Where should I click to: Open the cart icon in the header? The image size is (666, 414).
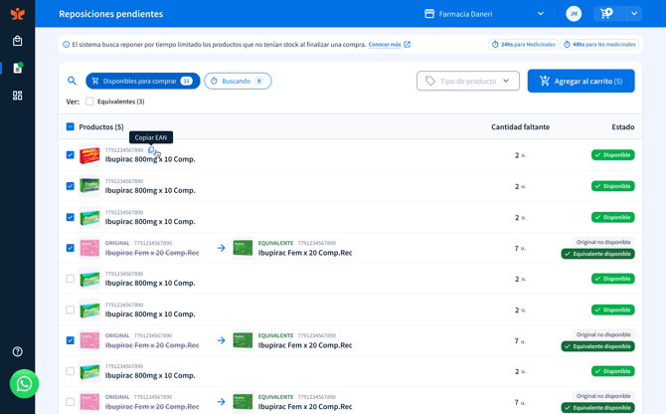[606, 14]
